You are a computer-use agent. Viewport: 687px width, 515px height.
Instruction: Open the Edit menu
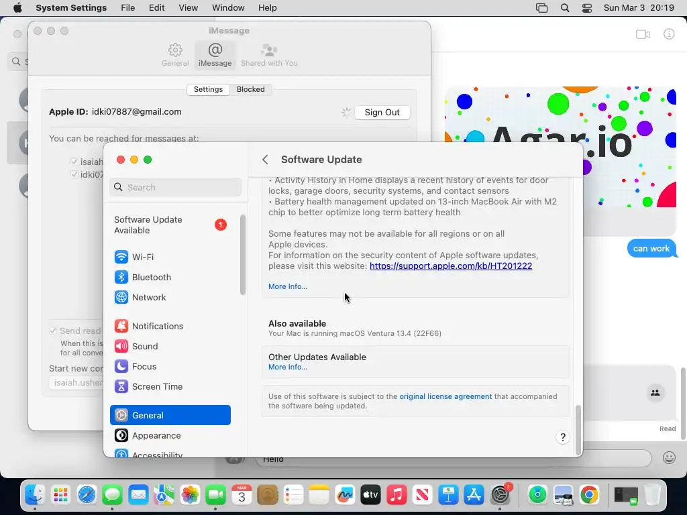156,8
